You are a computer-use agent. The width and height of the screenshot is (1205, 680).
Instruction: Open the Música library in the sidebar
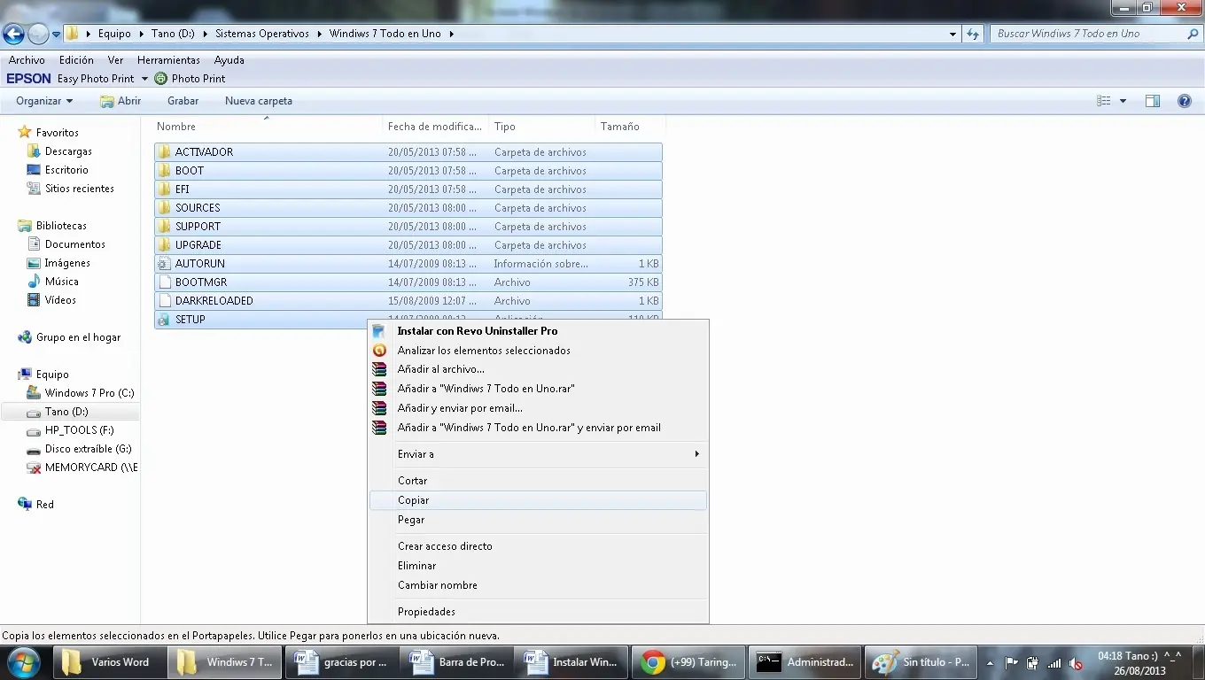point(62,282)
